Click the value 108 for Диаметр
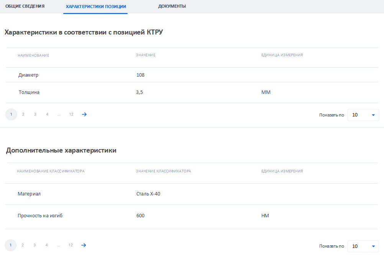 click(x=140, y=75)
